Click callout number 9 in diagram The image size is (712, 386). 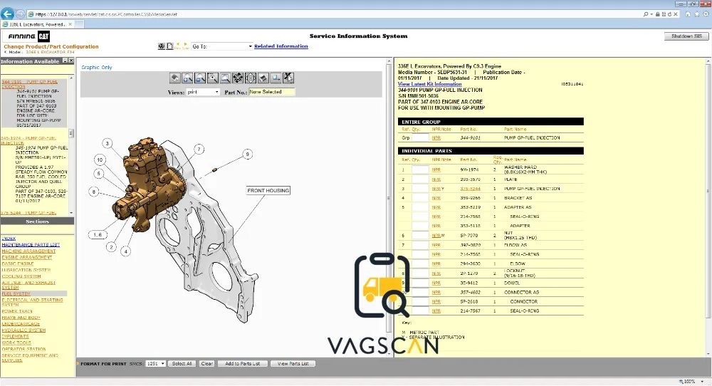pos(248,155)
